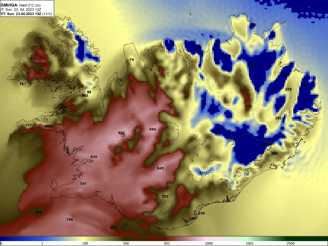The height and width of the screenshot is (246, 328).
Task: Click the value 79 on the map
Action: [132, 60]
